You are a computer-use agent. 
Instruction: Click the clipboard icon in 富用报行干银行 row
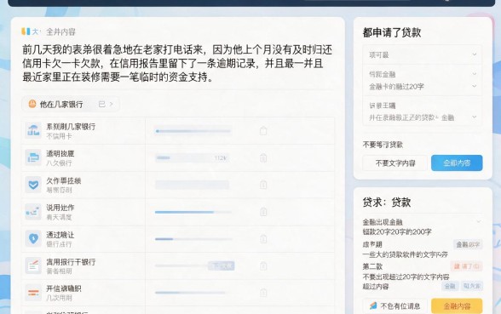pyautogui.click(x=263, y=265)
